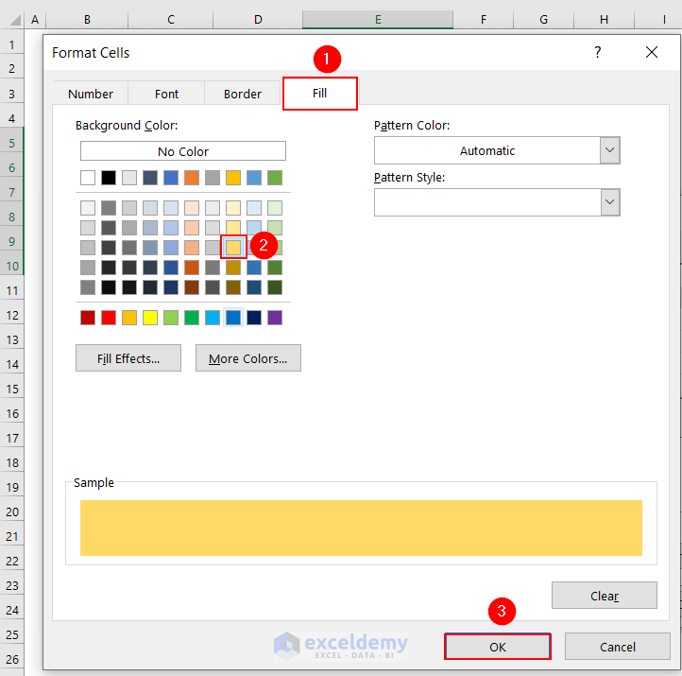682x676 pixels.
Task: Click the select-all corner triangle
Action: 14,20
